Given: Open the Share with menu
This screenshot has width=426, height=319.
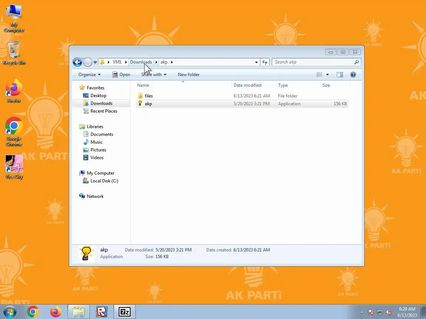Looking at the screenshot, I should (154, 75).
